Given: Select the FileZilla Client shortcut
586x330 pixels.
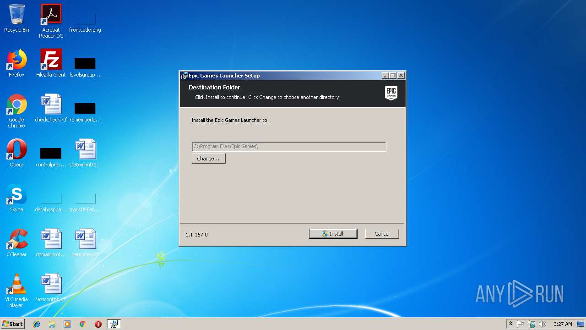Looking at the screenshot, I should tap(51, 63).
